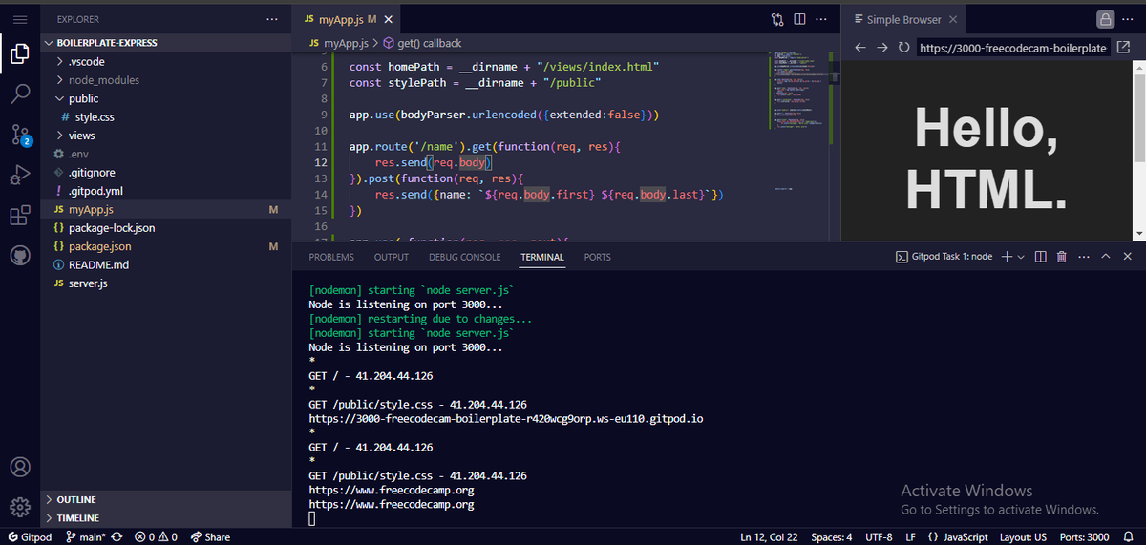This screenshot has height=545, width=1146.
Task: Open package.json in the explorer
Action: pyautogui.click(x=165, y=246)
